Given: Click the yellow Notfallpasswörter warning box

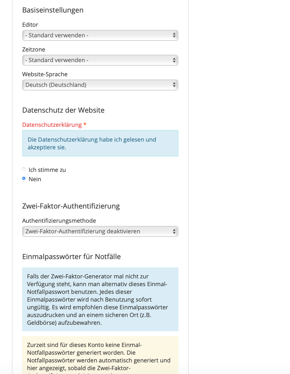Looking at the screenshot, I should pos(100,354).
